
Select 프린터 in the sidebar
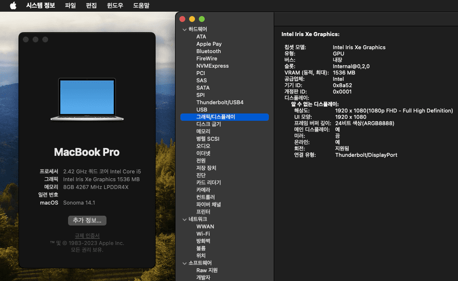tap(203, 212)
